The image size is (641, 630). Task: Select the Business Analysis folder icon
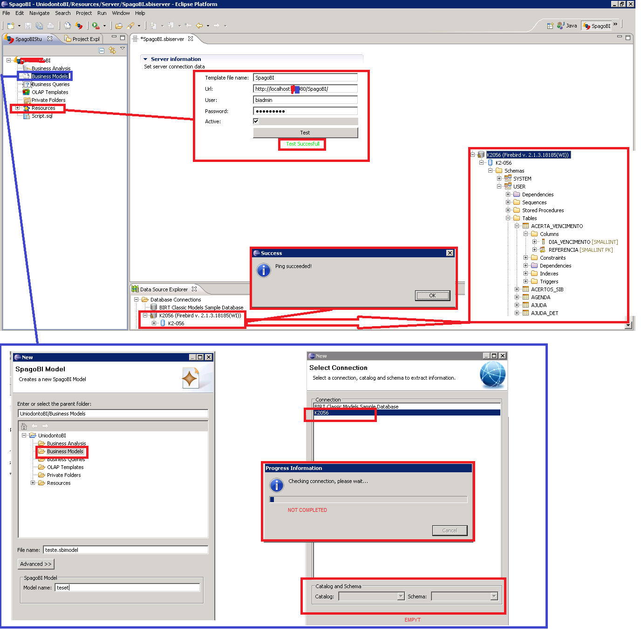pyautogui.click(x=27, y=68)
